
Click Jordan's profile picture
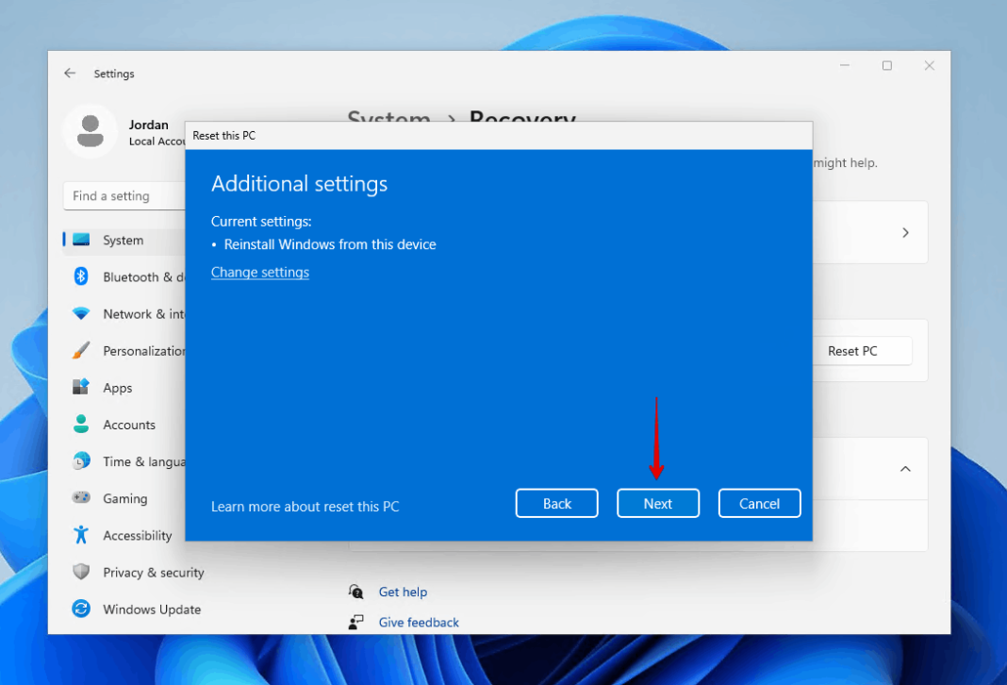pos(90,131)
